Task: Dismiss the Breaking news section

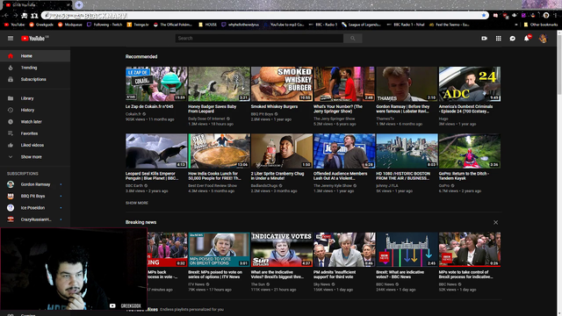Action: point(495,222)
